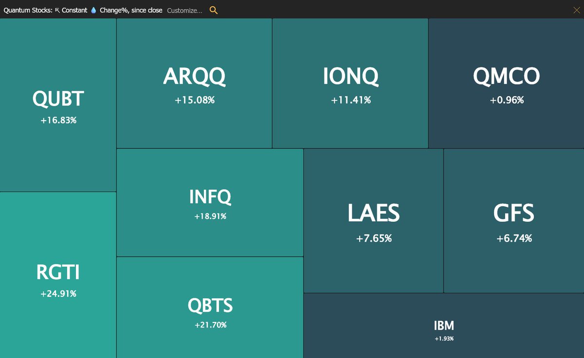The height and width of the screenshot is (358, 584).
Task: Click the water drop color setting icon
Action: pyautogui.click(x=94, y=10)
